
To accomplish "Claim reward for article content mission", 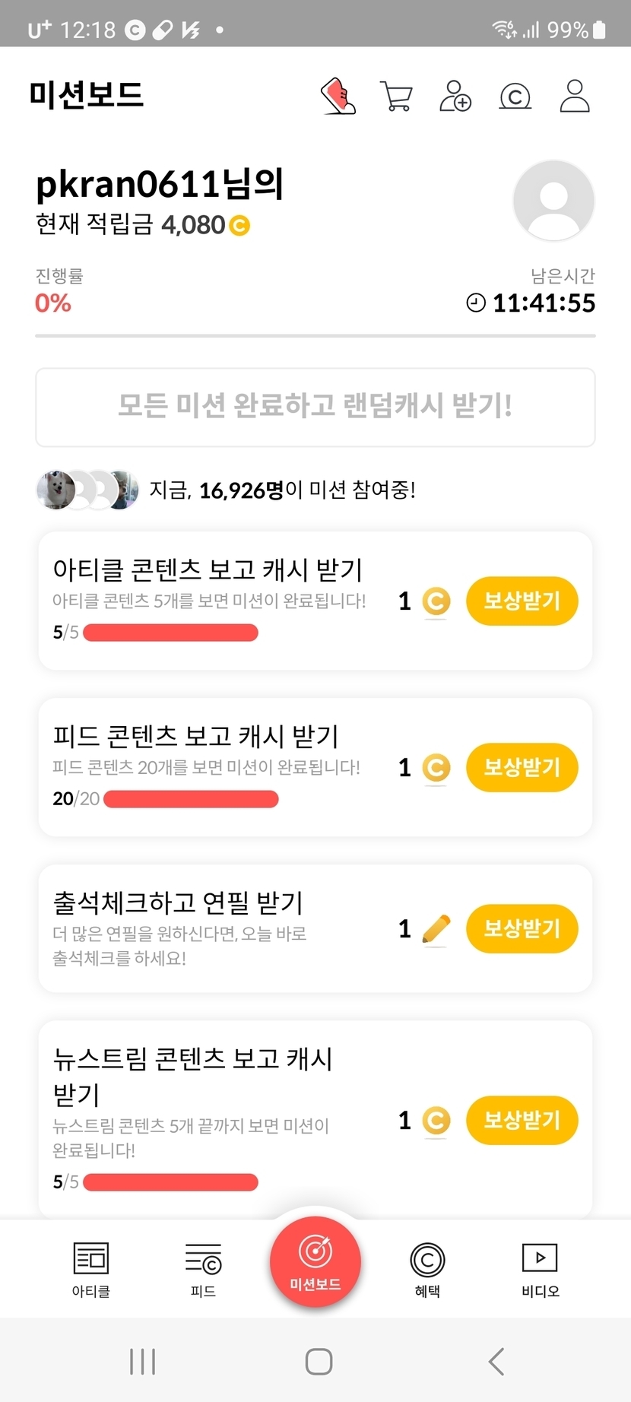I will pos(522,601).
